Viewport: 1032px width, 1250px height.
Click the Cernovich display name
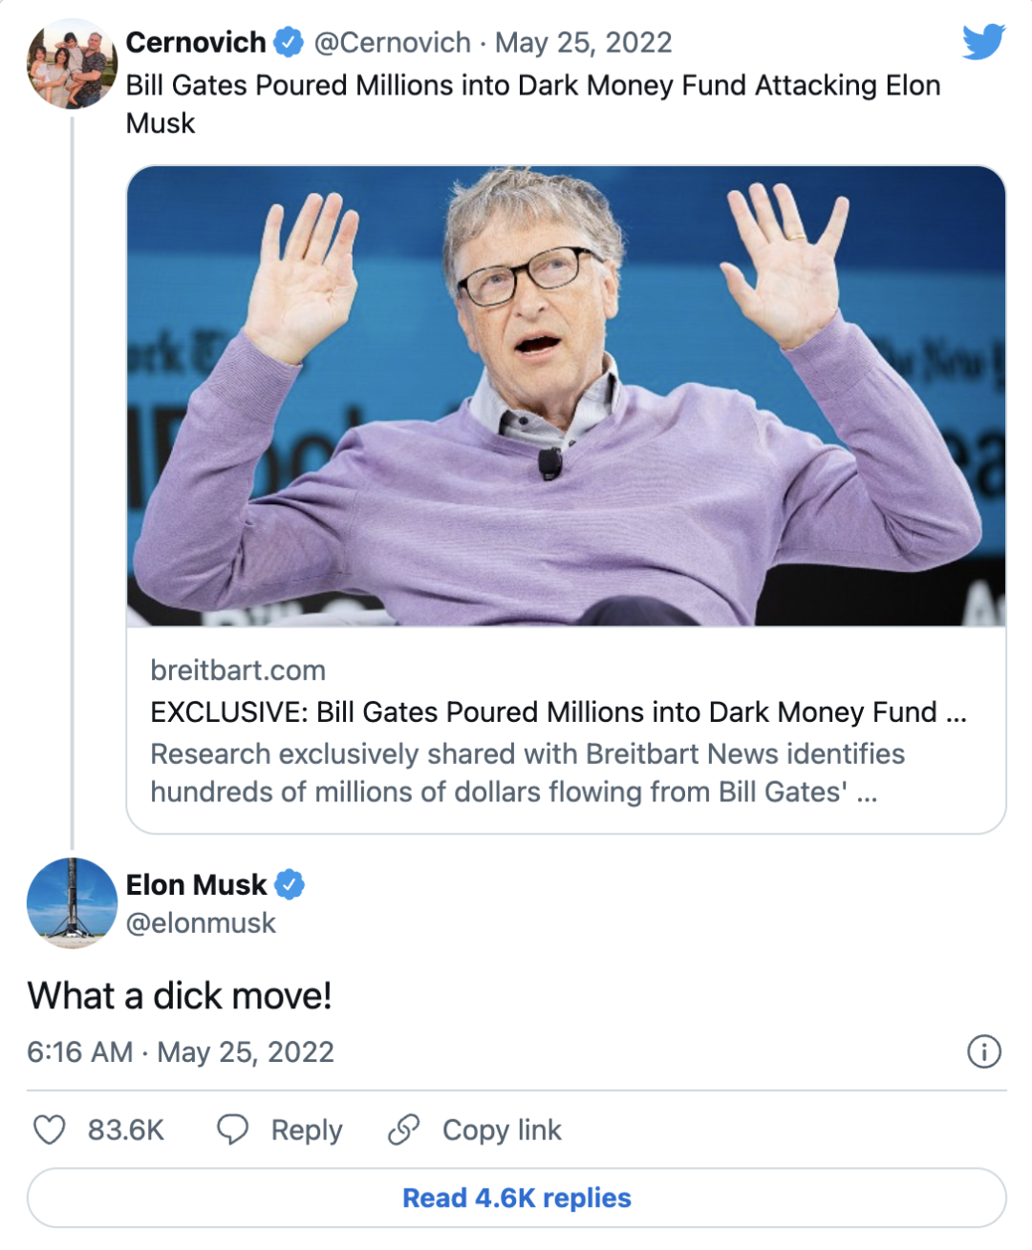point(196,43)
